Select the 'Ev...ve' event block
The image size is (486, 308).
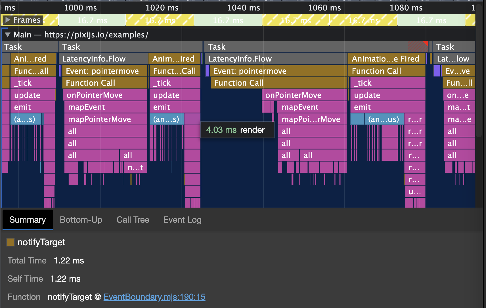tap(458, 71)
